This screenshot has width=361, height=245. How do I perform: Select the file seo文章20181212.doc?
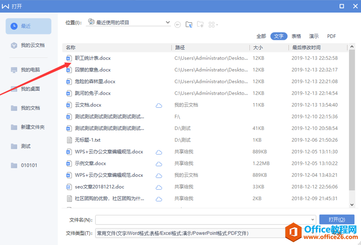100,187
